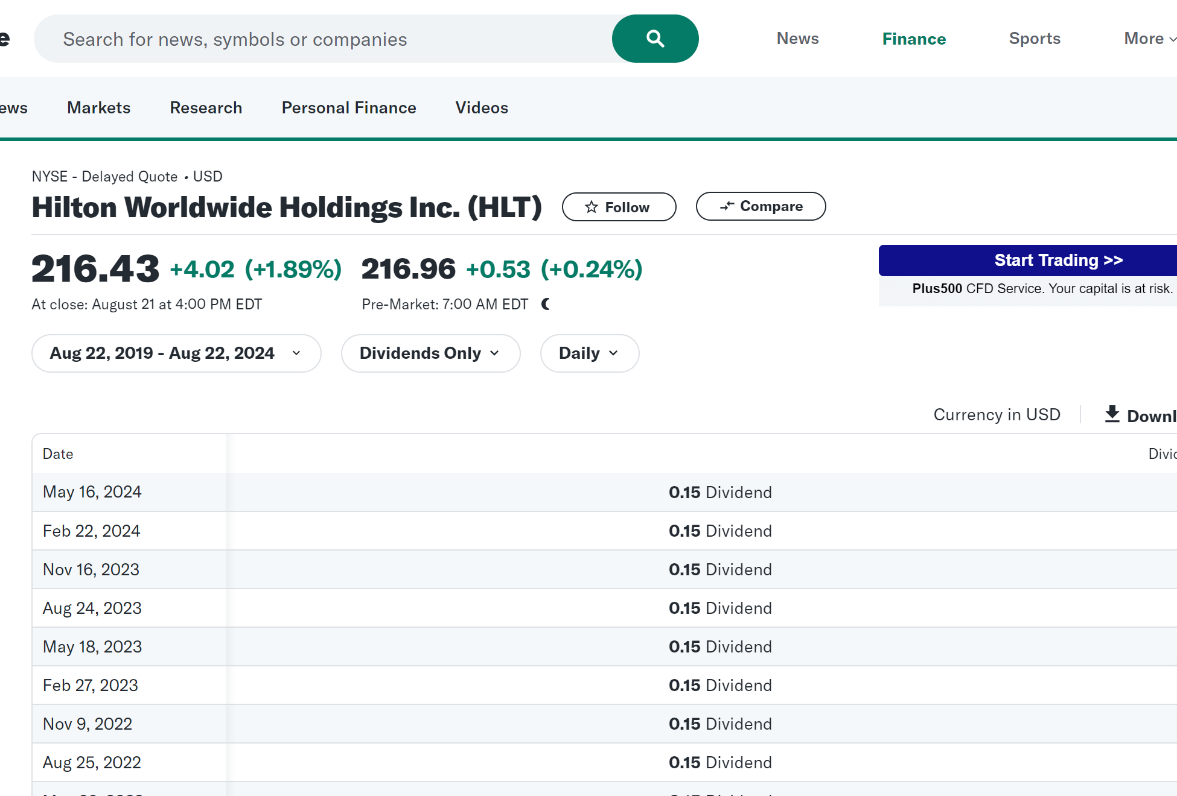
Task: Click the Follow star button
Action: 619,207
